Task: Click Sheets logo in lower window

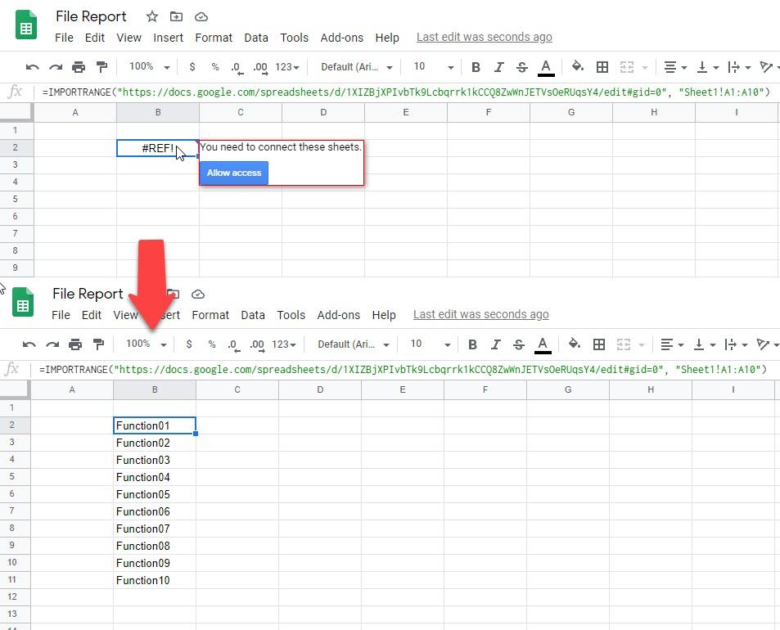Action: pyautogui.click(x=23, y=302)
